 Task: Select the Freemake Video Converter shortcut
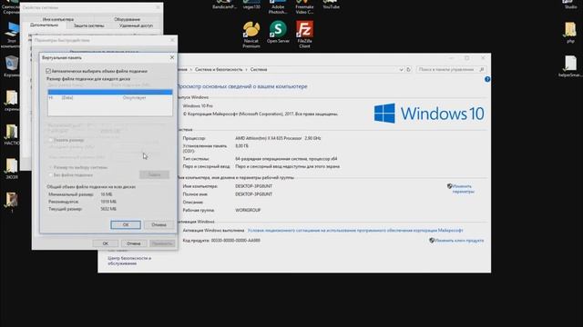[304, 7]
